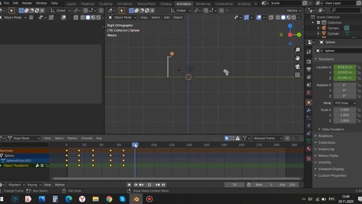Switch to the Shading workspace tab
Viewport: 362px width, 204px height.
(x=166, y=4)
